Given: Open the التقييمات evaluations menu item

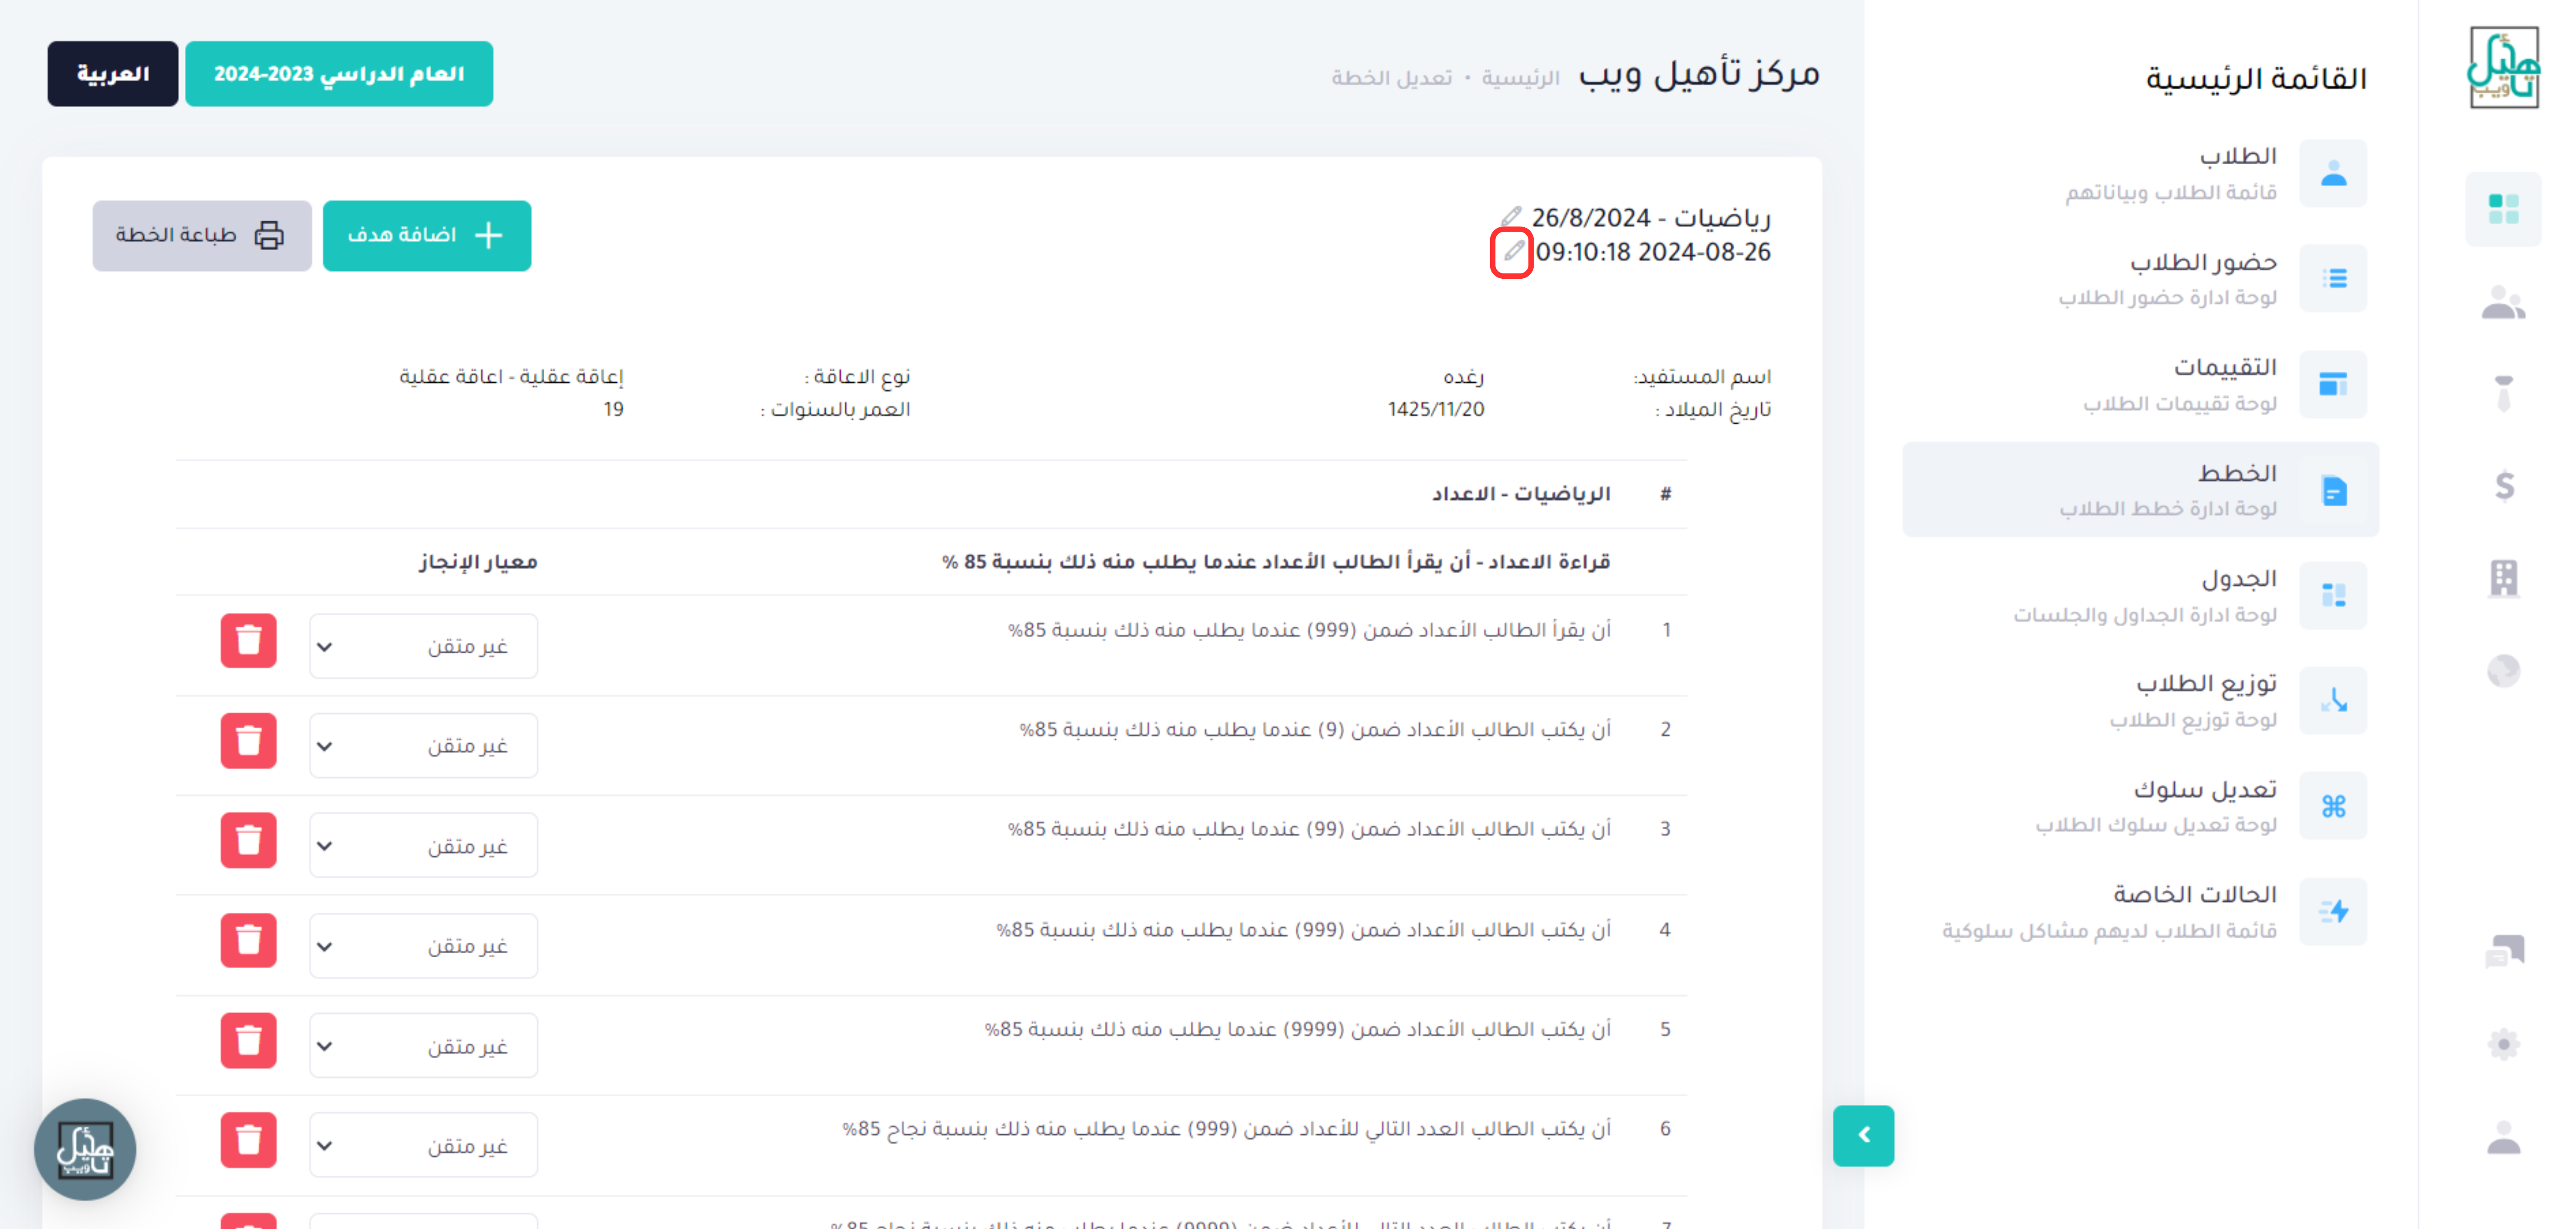Looking at the screenshot, I should [x=2141, y=384].
